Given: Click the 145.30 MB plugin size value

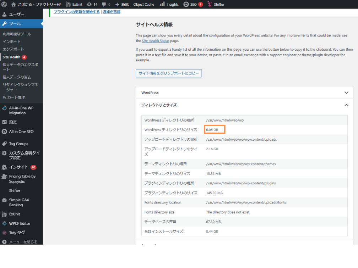Looking at the screenshot, I should [x=214, y=193].
